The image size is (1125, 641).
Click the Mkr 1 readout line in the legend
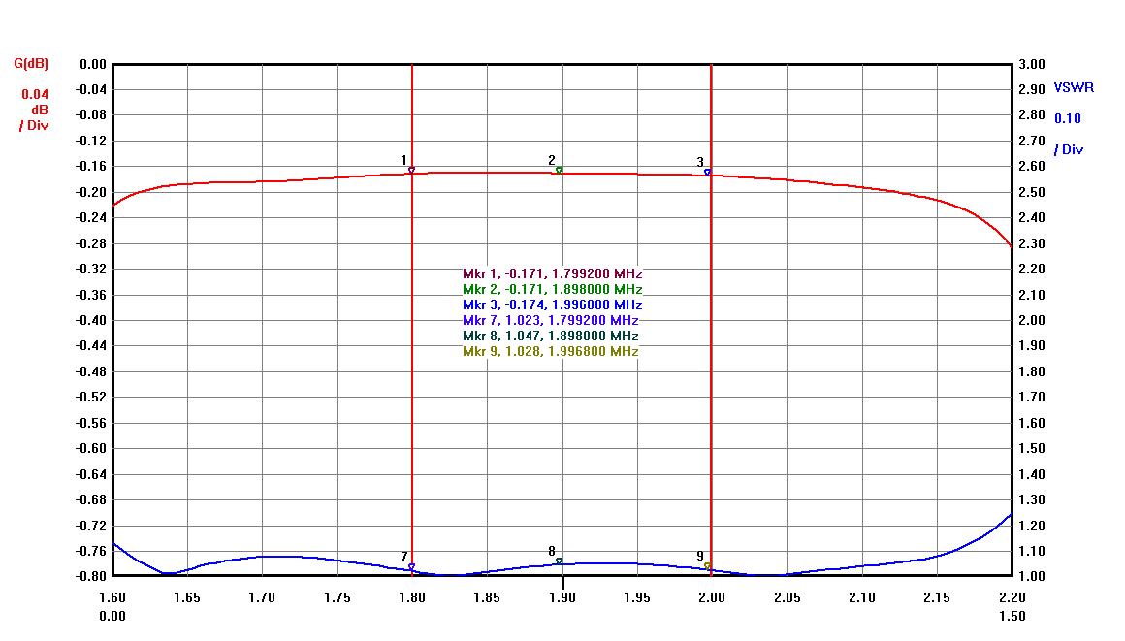(552, 274)
